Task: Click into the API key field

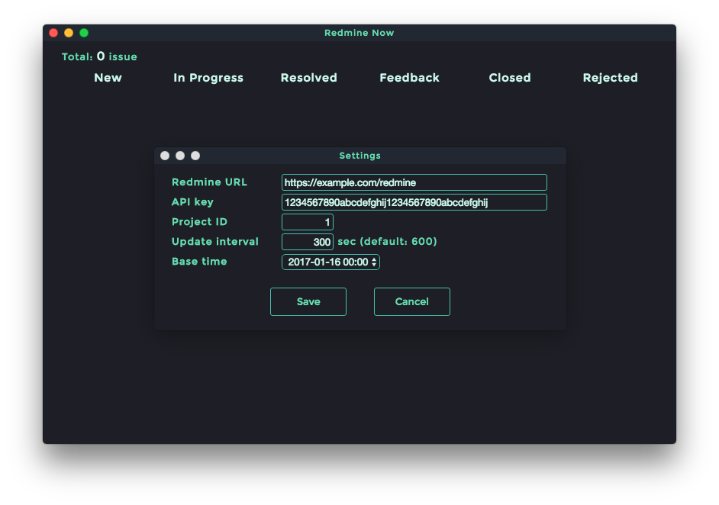Action: pyautogui.click(x=414, y=202)
